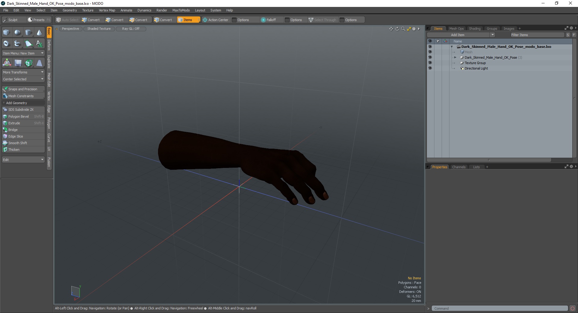Switch to the Shading tab
578x313 pixels.
coord(475,29)
